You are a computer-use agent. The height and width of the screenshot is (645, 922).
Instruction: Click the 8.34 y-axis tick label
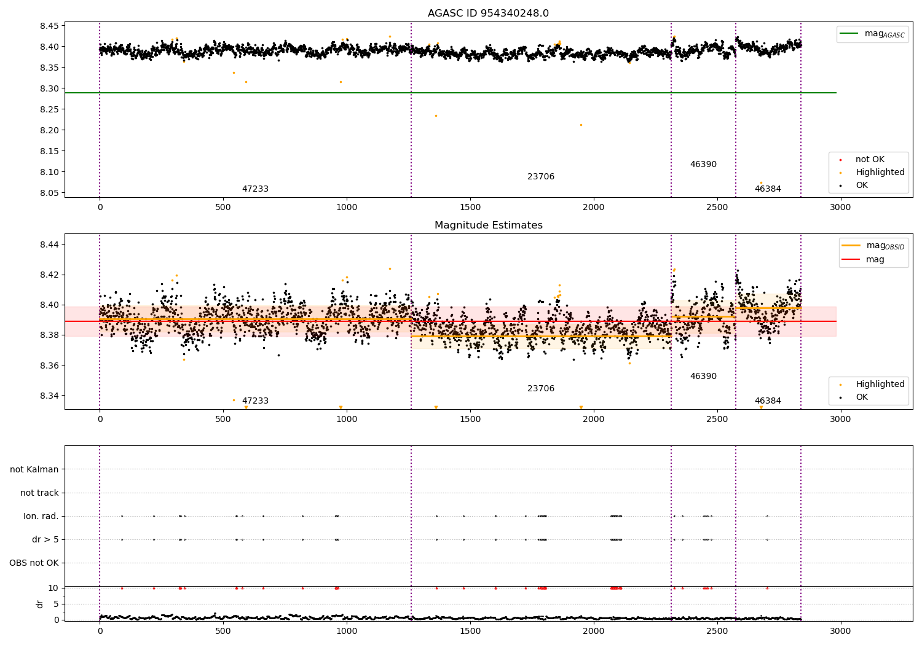coord(50,396)
